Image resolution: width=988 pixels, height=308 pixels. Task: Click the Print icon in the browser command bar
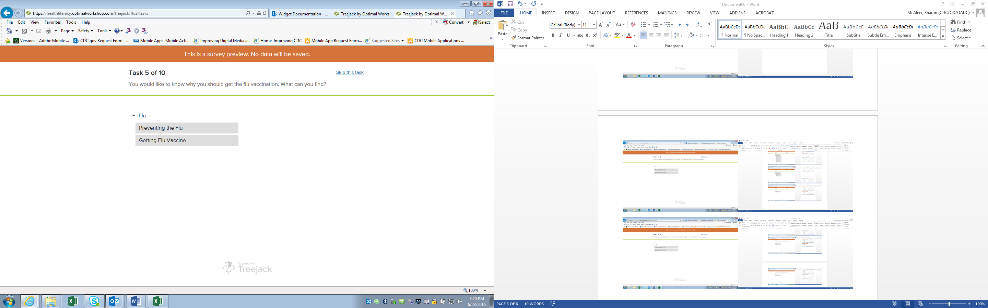[x=48, y=31]
